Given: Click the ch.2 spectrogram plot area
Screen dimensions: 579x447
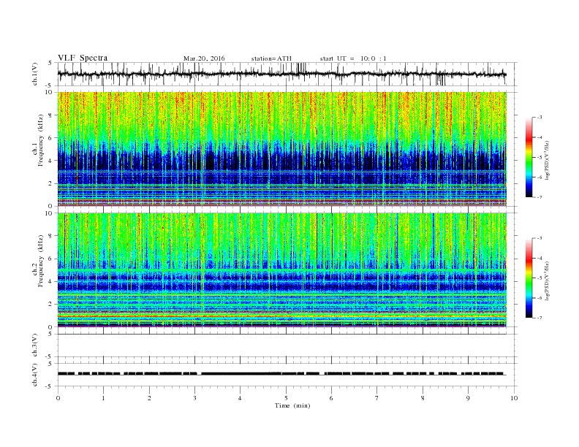Looking at the screenshot, I should pos(282,270).
